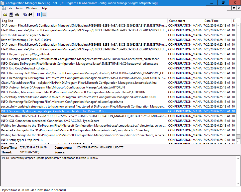Click the Date/Time value in details pane
Image resolution: width=241 pixels, height=192 pixels.
(x=34, y=148)
